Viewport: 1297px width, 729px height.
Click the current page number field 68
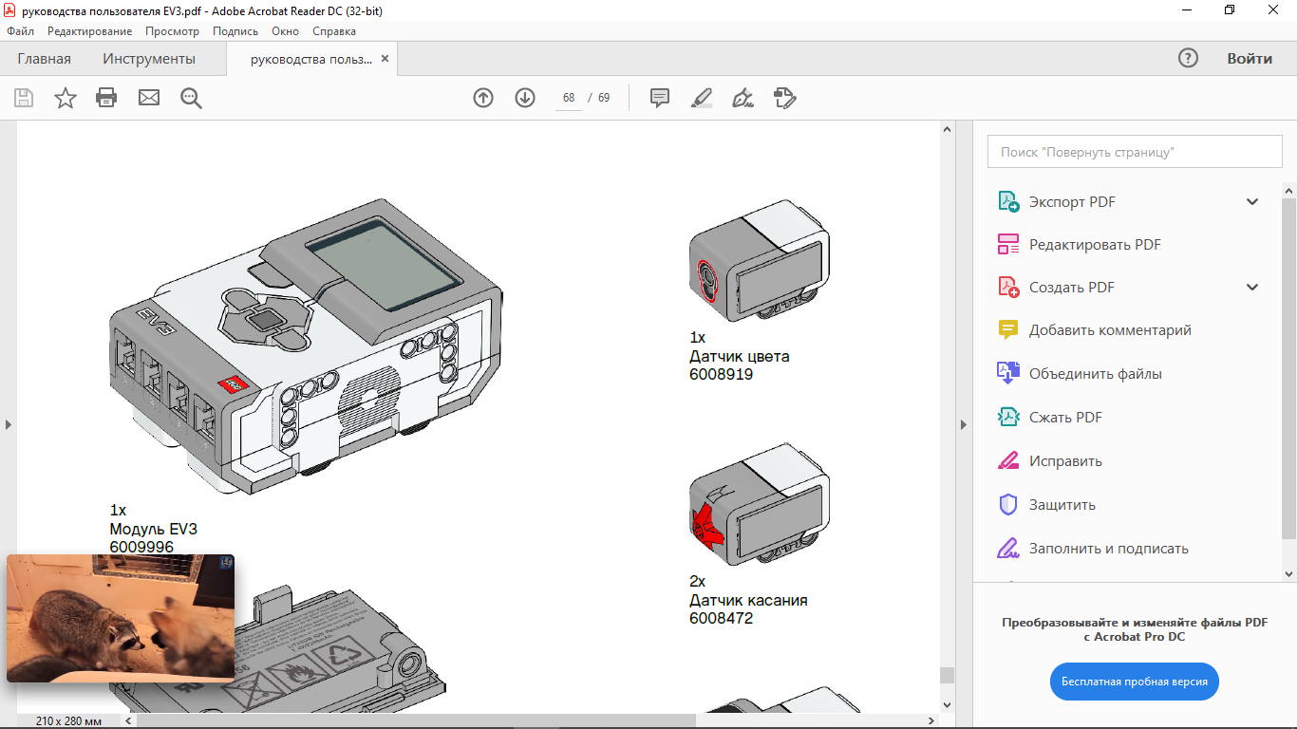click(569, 98)
